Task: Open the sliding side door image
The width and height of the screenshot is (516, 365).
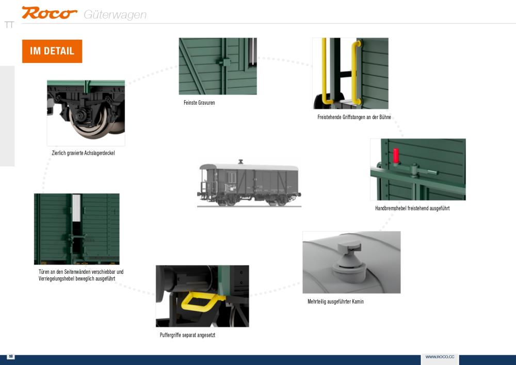Action: [x=77, y=229]
